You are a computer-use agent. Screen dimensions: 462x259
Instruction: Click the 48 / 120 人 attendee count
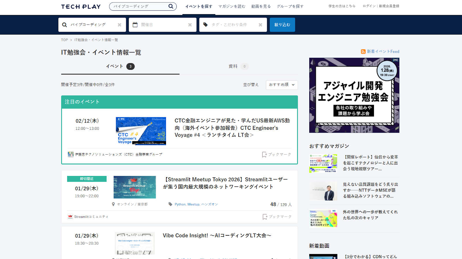tap(281, 204)
